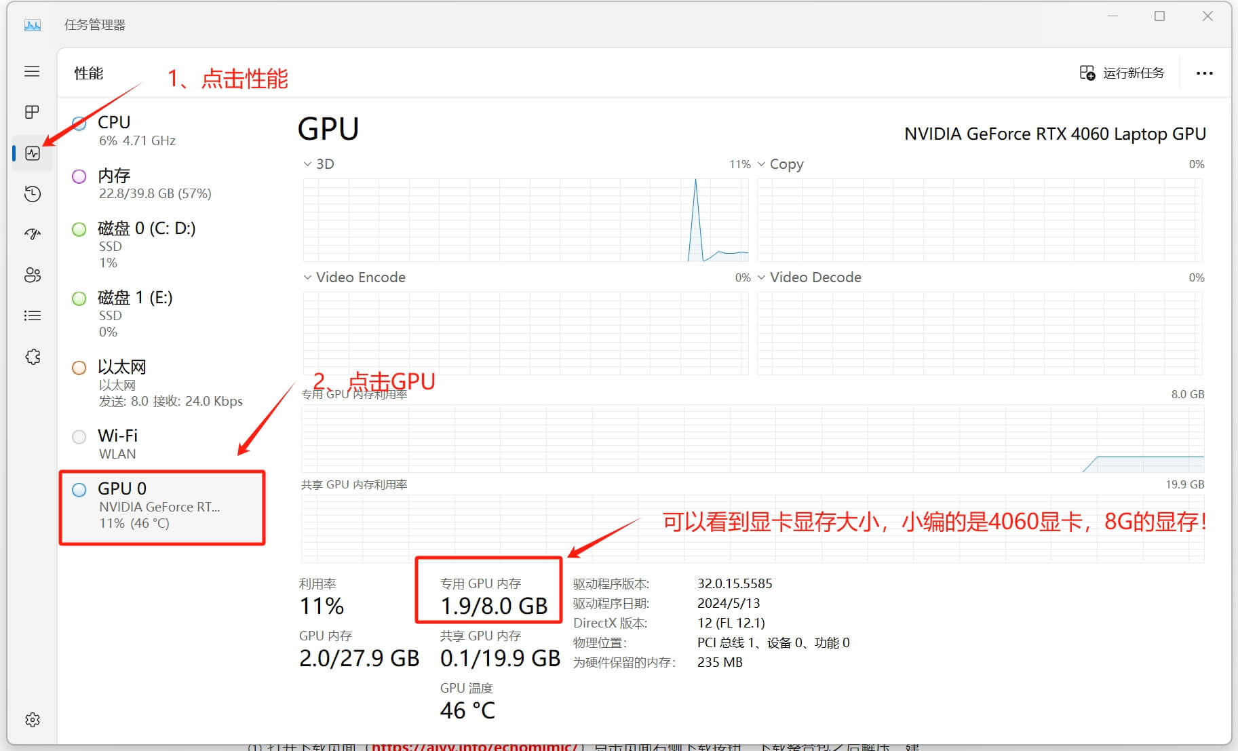Open Task Manager settings gear
This screenshot has width=1238, height=751.
[32, 720]
